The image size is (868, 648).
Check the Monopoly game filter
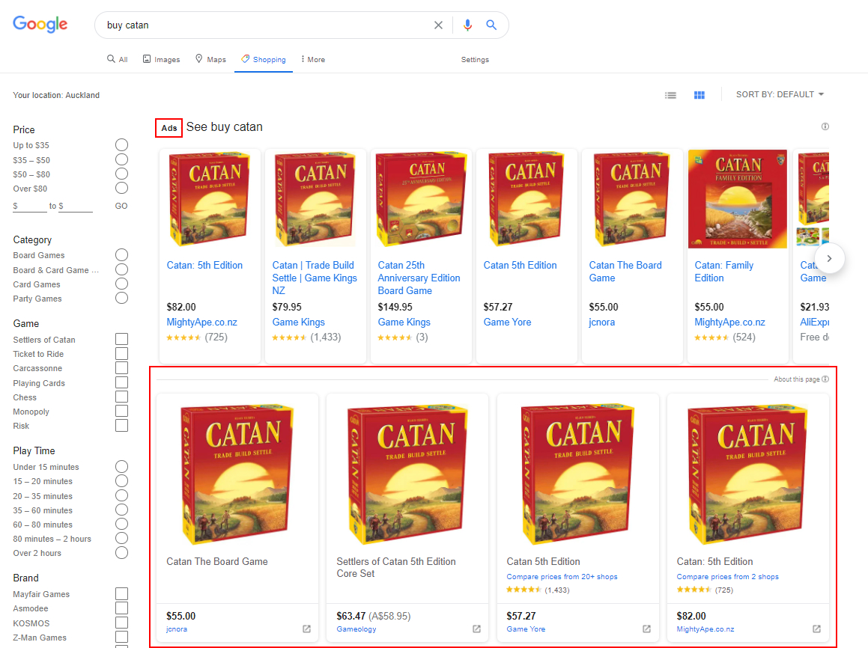(122, 412)
